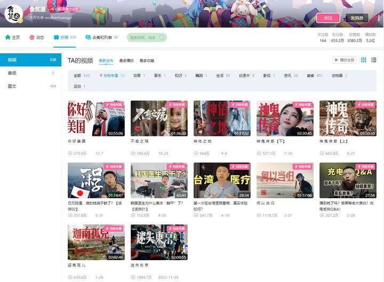Image resolution: width=384 pixels, height=282 pixels.
Task: Open the 迦南孤儿 video thumbnail
Action: tap(96, 243)
